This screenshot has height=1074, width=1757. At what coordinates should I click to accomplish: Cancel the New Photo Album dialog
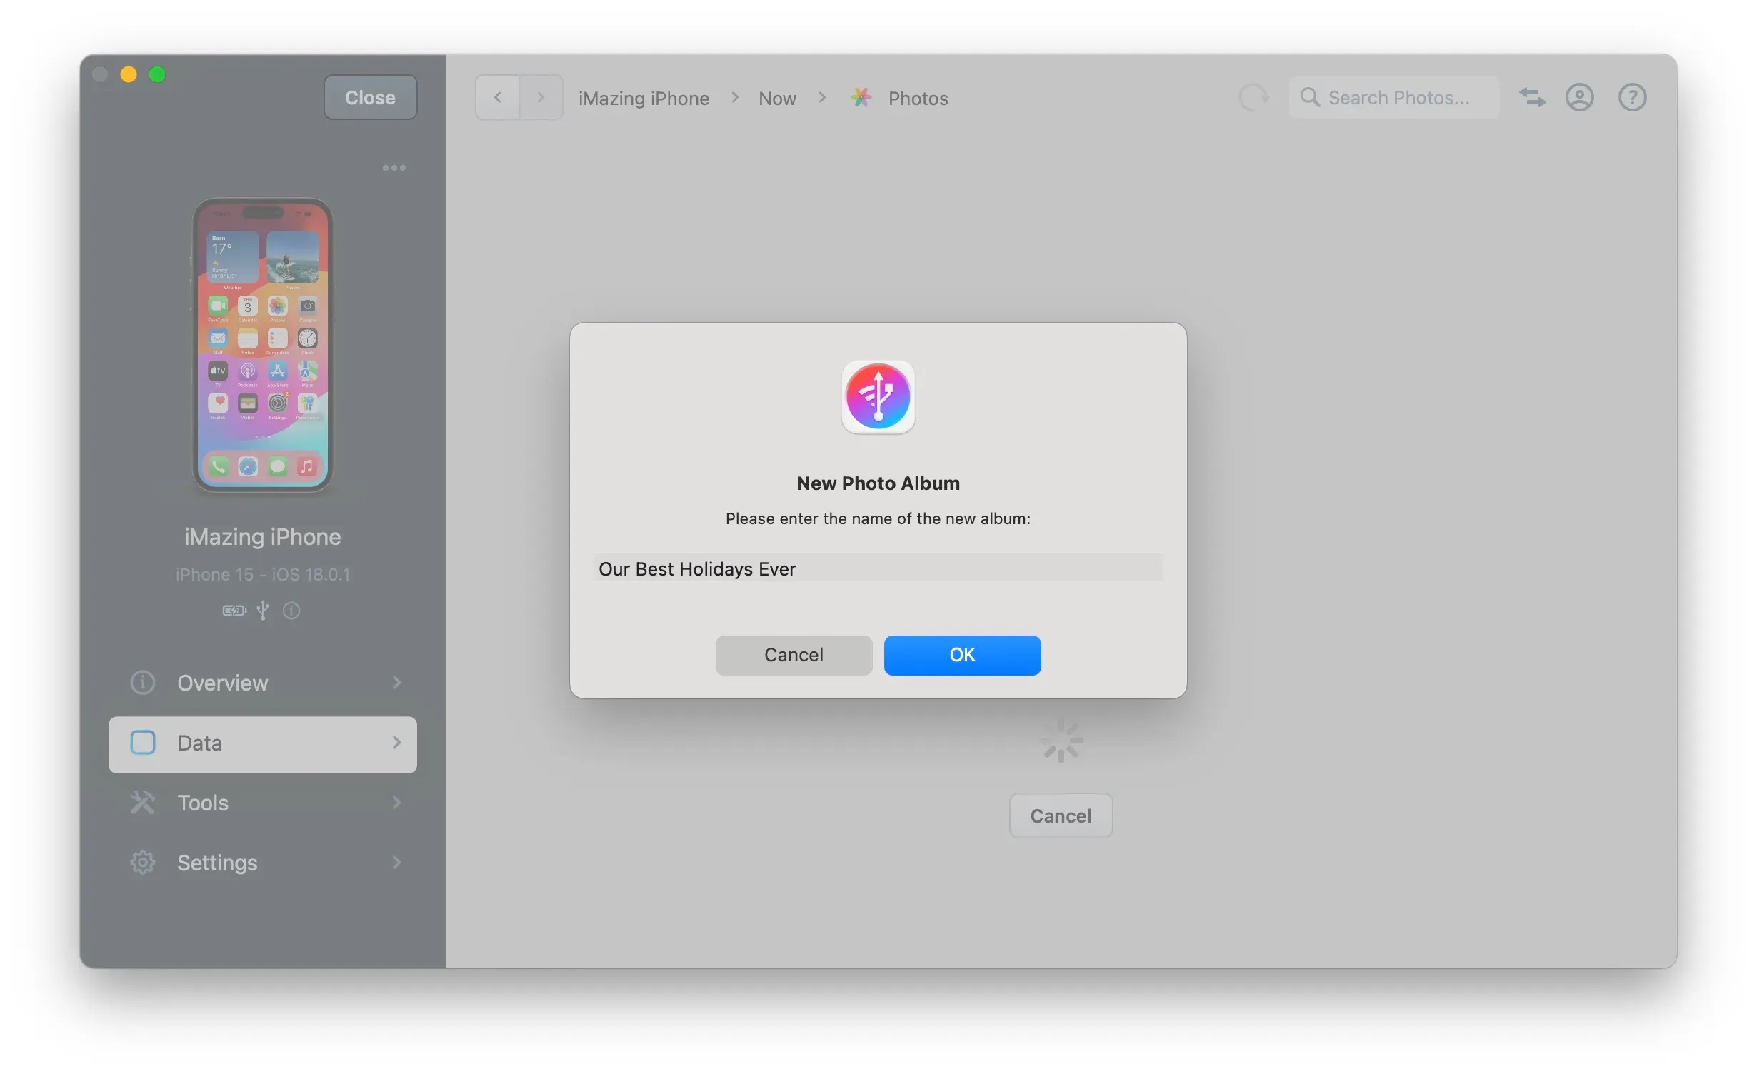(793, 655)
